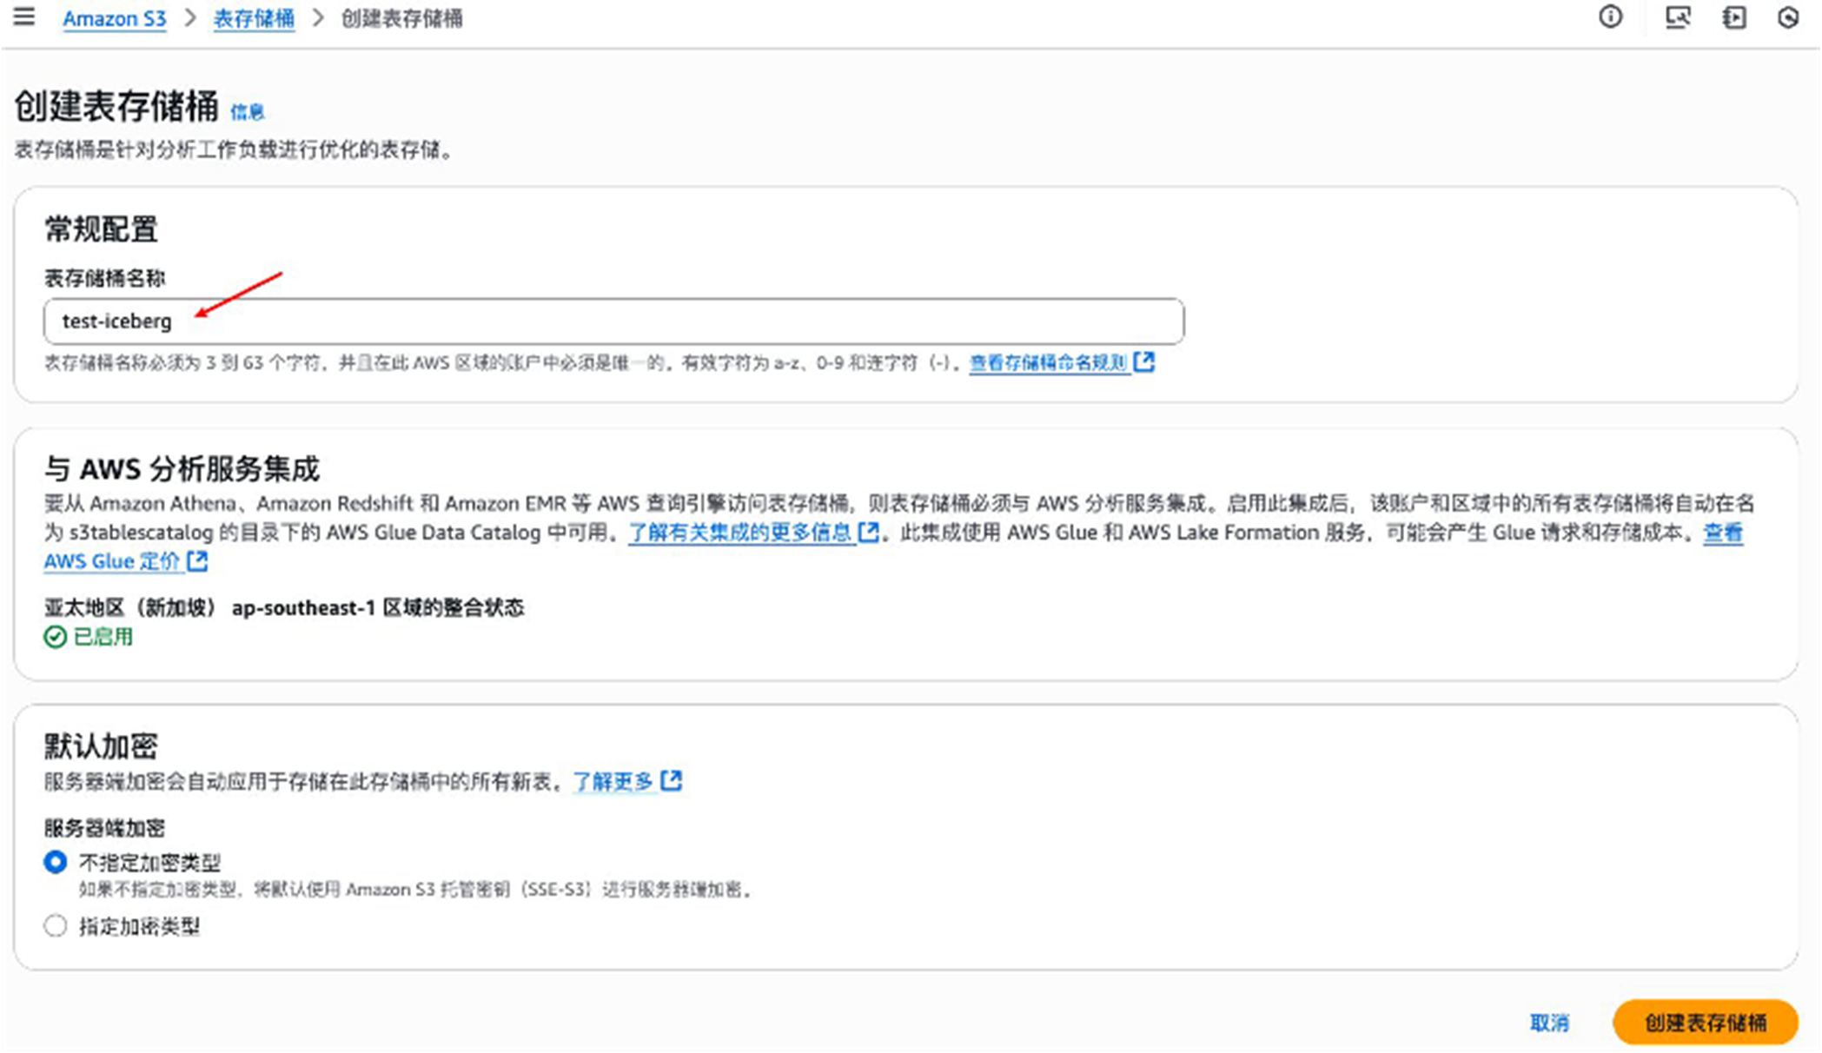Image resolution: width=1822 pixels, height=1053 pixels.
Task: Select 不指定加密类型 radio option
Action: [56, 862]
